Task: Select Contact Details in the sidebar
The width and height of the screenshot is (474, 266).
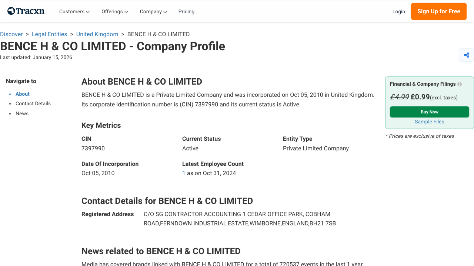Action: (x=33, y=103)
